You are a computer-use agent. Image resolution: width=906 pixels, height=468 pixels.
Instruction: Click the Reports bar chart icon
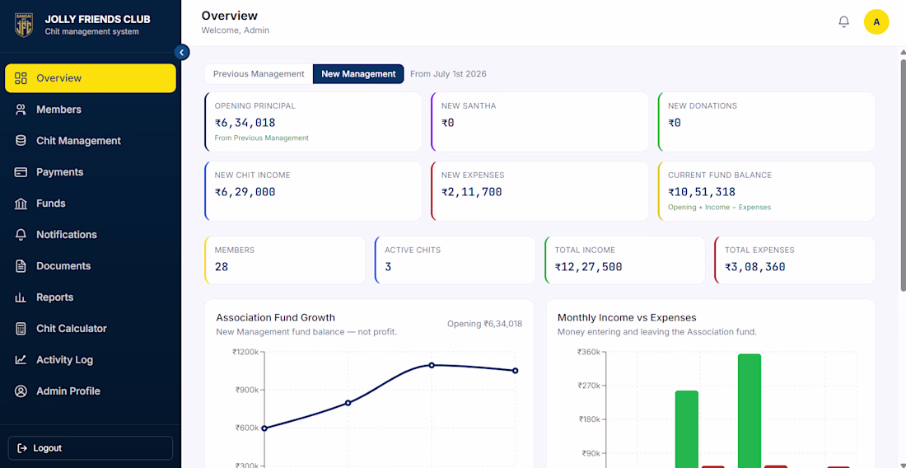click(21, 297)
